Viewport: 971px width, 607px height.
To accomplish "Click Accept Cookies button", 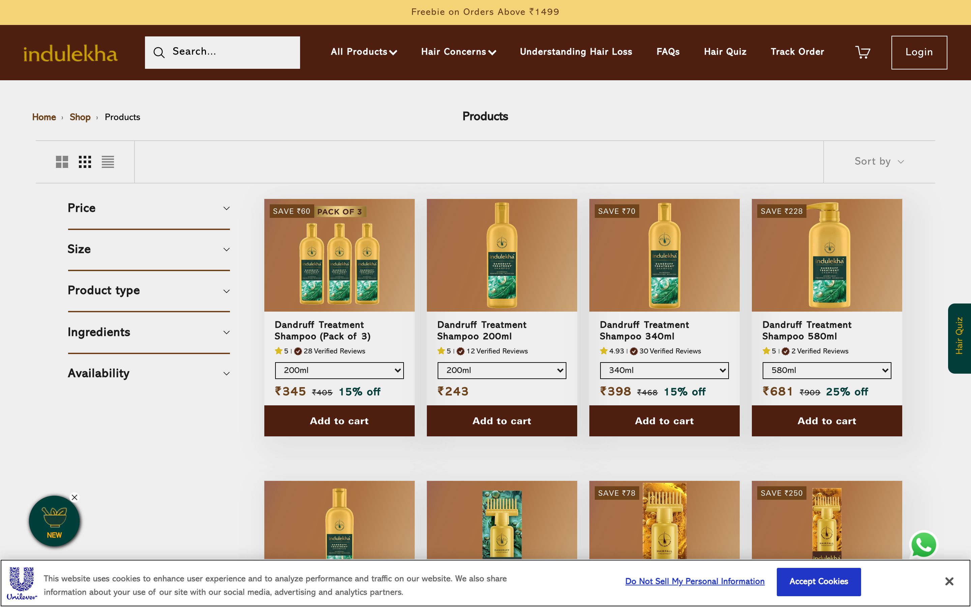I will [819, 581].
